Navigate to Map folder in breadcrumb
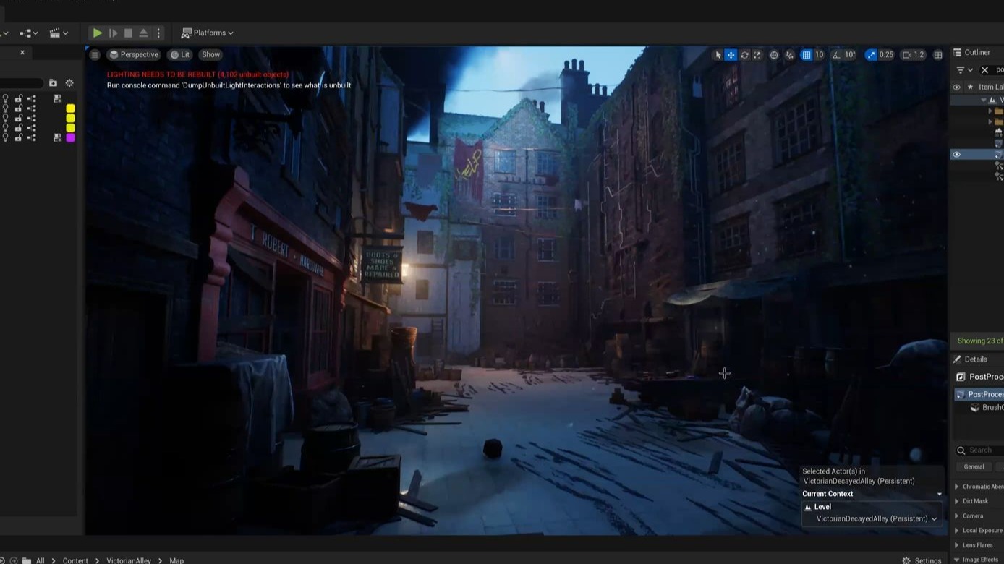This screenshot has height=564, width=1004. [176, 560]
